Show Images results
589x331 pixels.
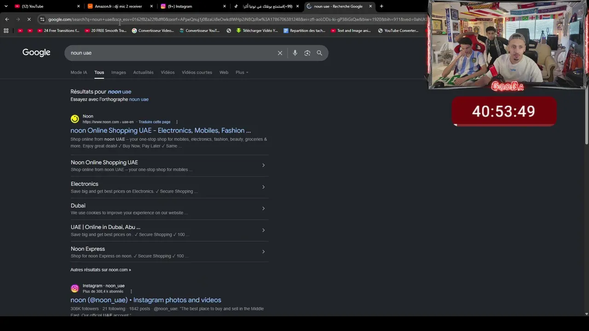[x=118, y=72]
